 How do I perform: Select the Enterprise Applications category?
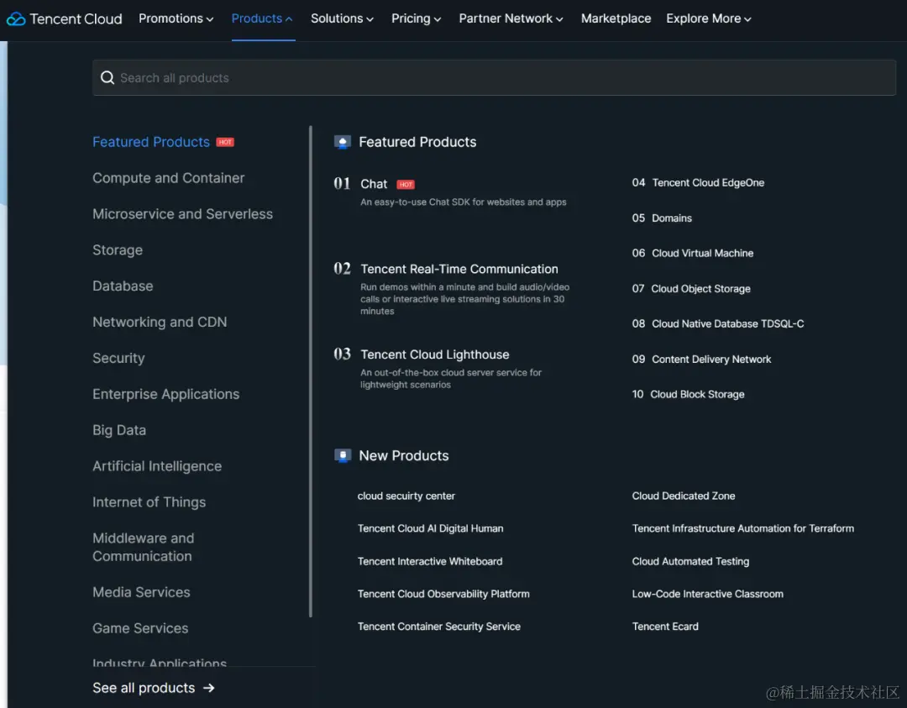[x=166, y=394]
